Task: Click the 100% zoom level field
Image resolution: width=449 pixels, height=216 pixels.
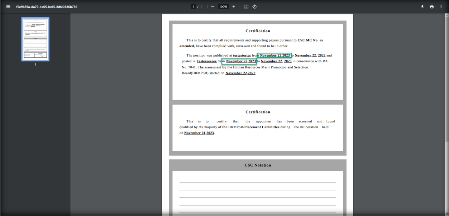Action: (x=223, y=6)
